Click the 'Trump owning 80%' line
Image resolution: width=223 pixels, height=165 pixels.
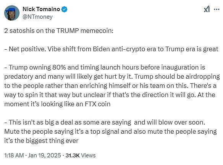tap(105, 67)
